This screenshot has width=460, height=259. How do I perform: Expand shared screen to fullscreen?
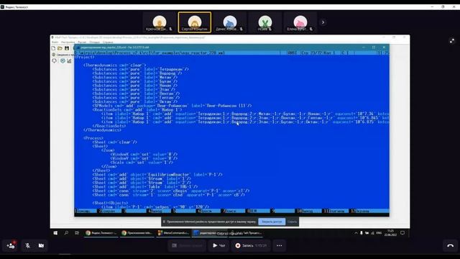(x=452, y=41)
